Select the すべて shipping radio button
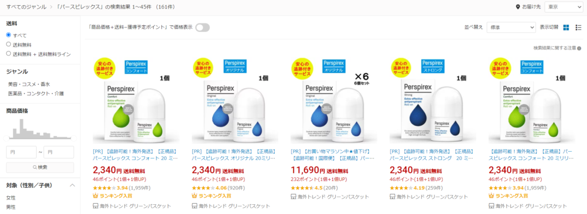 pyautogui.click(x=9, y=35)
